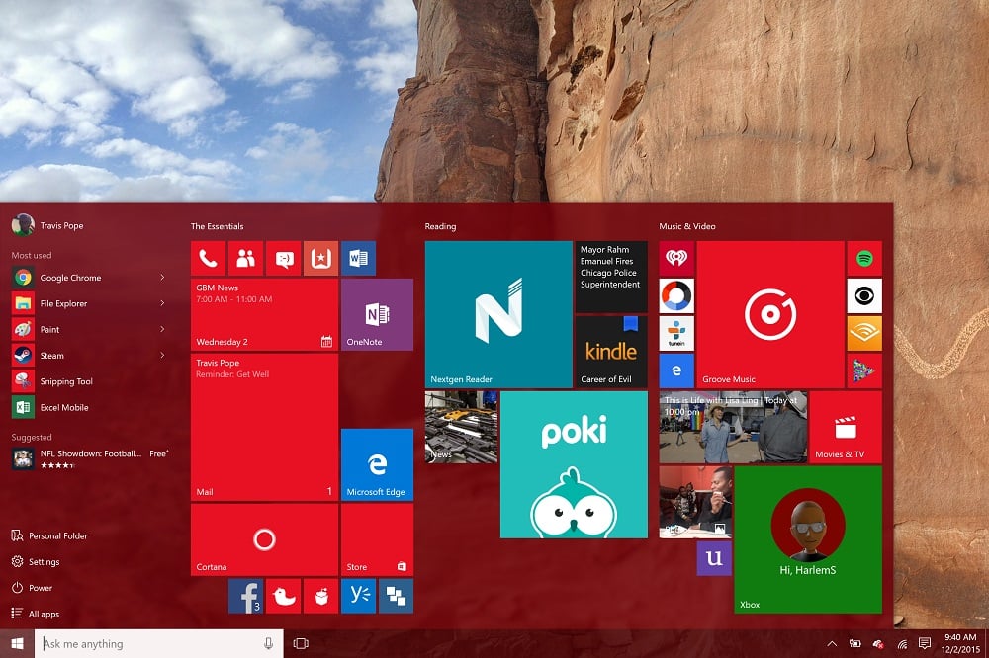Open the News tile with the gun photo
Screen dimensions: 989x658
tap(461, 427)
